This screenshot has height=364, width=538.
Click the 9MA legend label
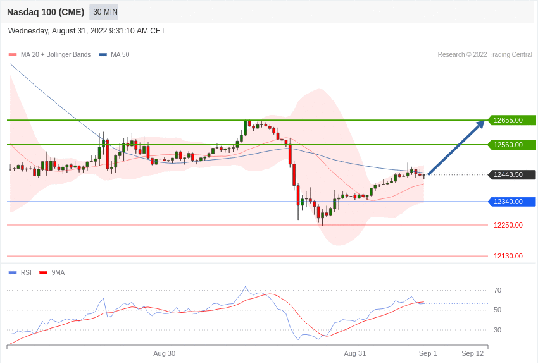point(58,272)
